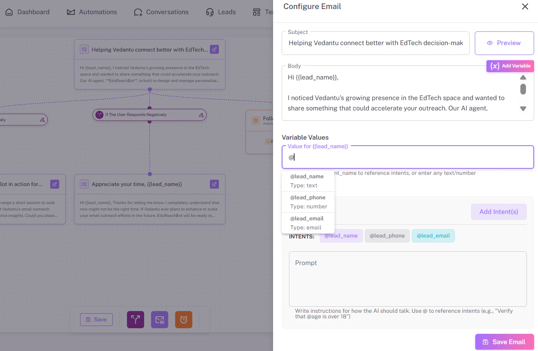Image resolution: width=538 pixels, height=351 pixels.
Task: Select the AI email node tool
Action: 159,320
